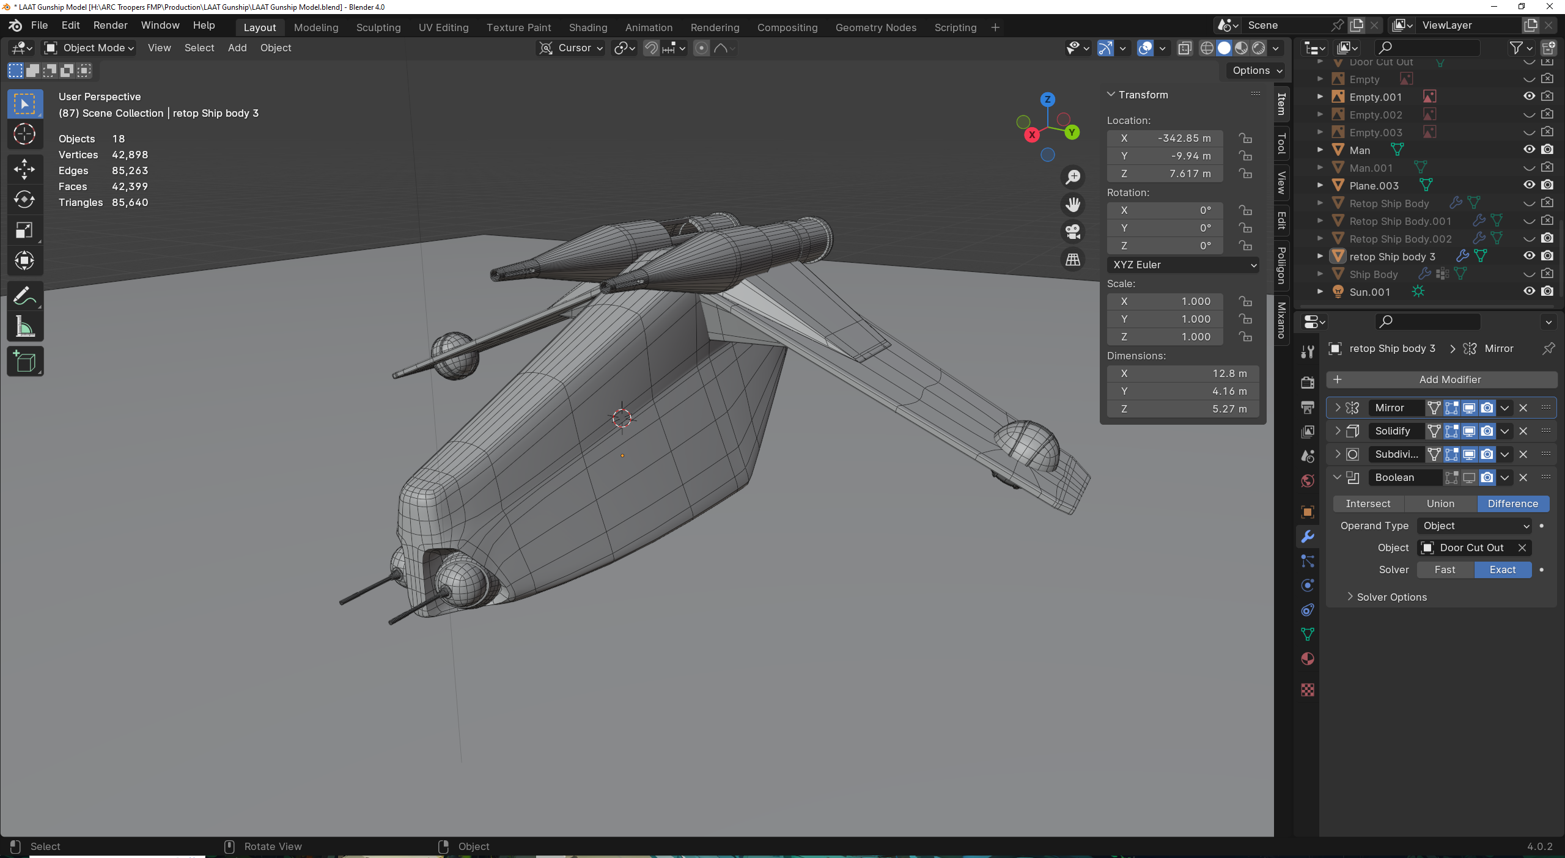Toggle camera view icon
The height and width of the screenshot is (858, 1565).
click(x=1073, y=232)
